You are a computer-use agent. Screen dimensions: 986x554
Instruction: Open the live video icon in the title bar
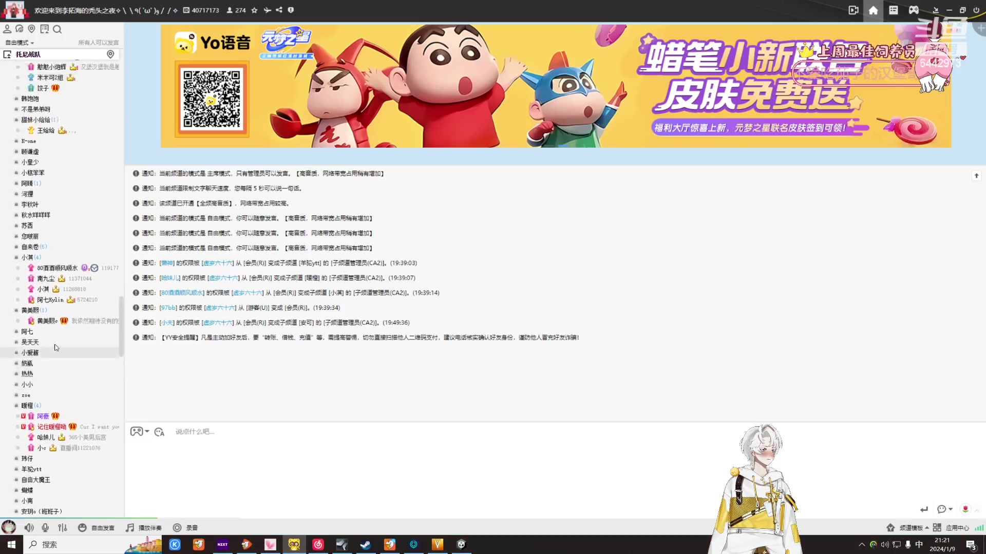854,10
